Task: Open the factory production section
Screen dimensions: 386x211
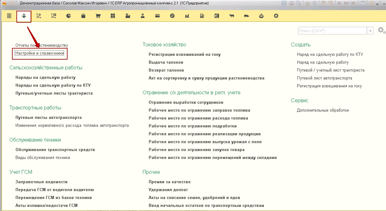Action: [x=128, y=16]
